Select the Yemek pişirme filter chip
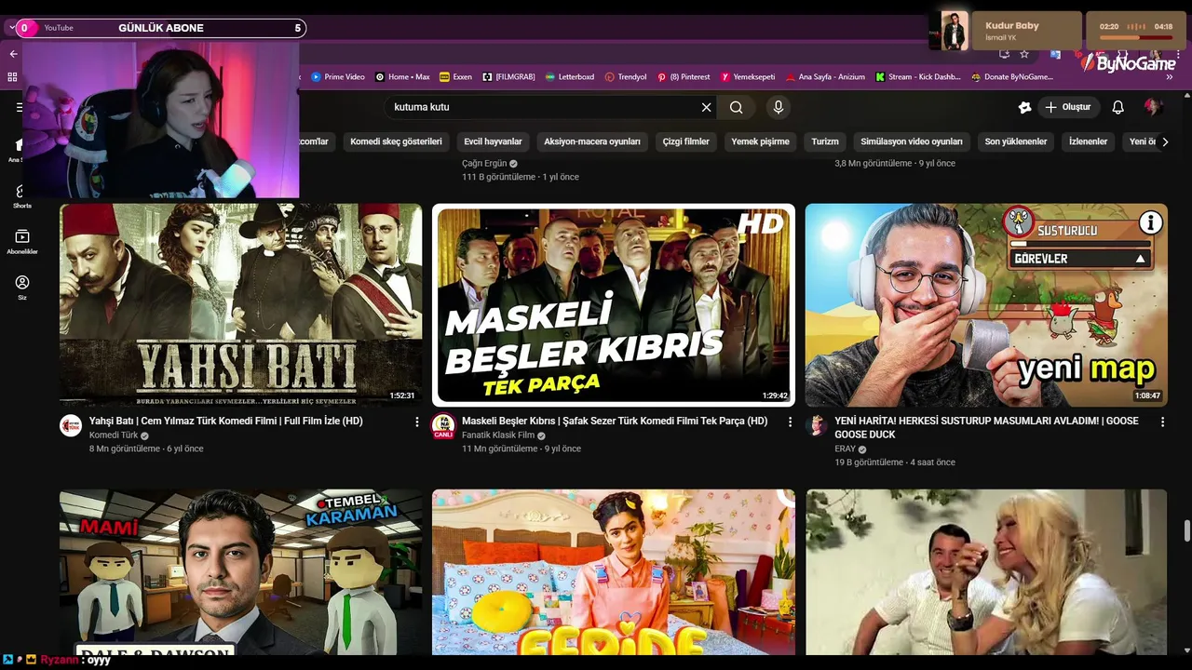 (760, 141)
